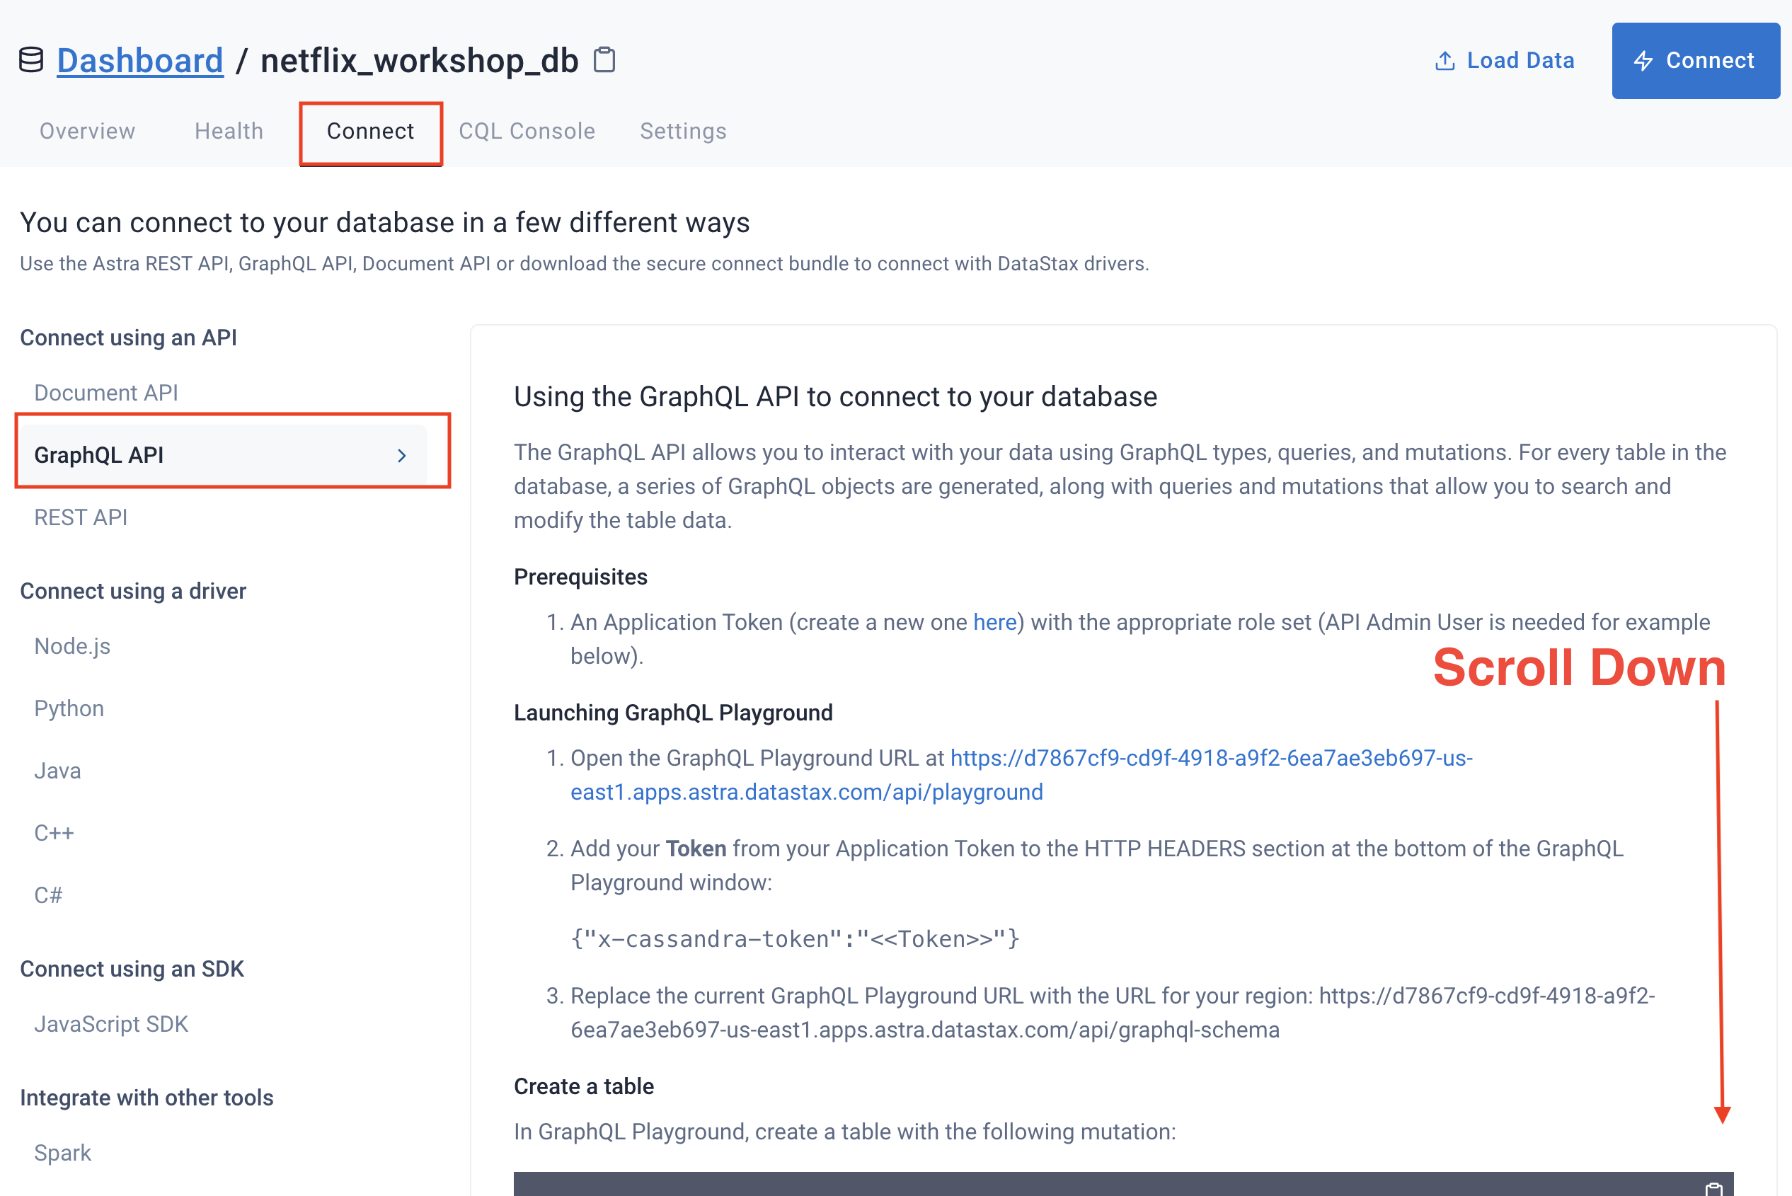This screenshot has height=1196, width=1792.
Task: Select the Connect tab
Action: tap(371, 131)
